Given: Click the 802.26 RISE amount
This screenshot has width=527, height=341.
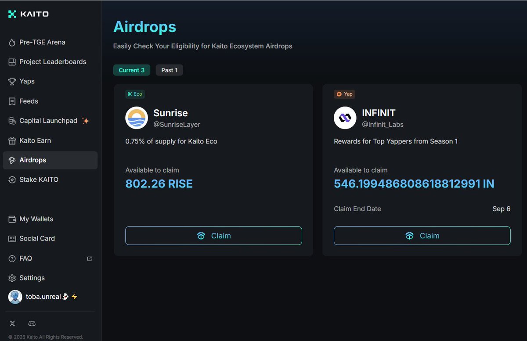Looking at the screenshot, I should pyautogui.click(x=159, y=183).
